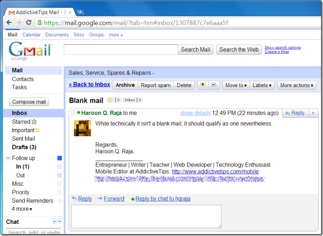Click Reply by chat to hqraja
The image size is (323, 236).
point(163,199)
